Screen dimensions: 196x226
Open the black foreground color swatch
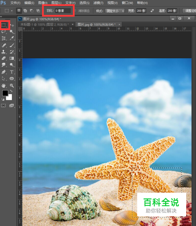click(x=5, y=93)
